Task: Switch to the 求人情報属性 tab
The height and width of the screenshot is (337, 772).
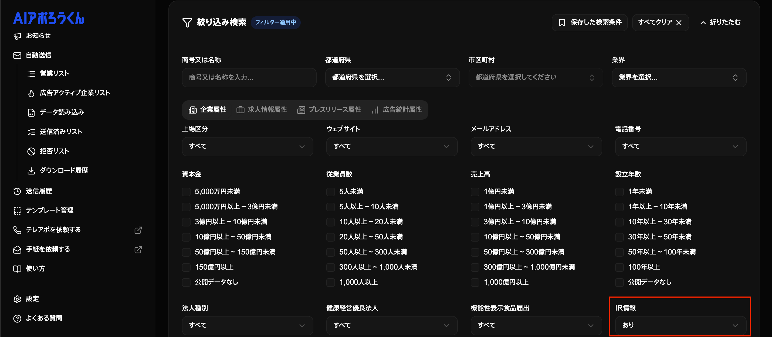Action: pyautogui.click(x=262, y=110)
